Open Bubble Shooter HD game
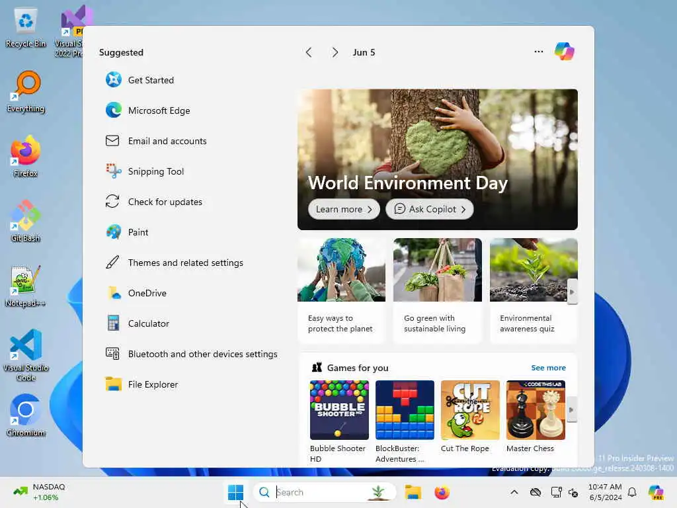Screen dimensions: 677x508 339,421
